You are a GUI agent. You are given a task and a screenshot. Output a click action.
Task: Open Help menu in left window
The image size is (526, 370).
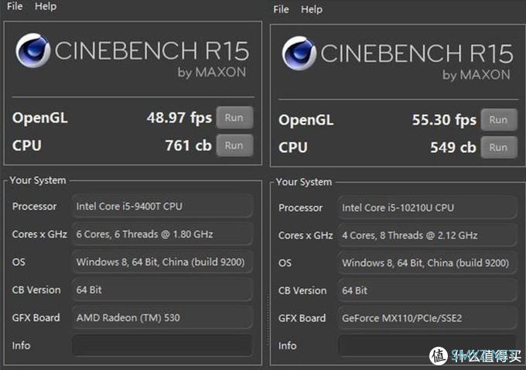pyautogui.click(x=46, y=6)
